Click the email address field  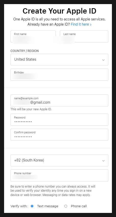[59, 100]
